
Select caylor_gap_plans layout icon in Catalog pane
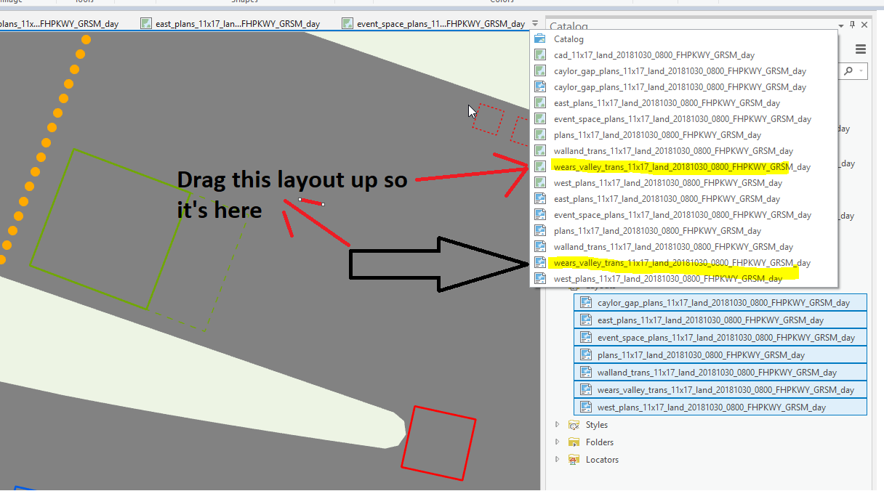[584, 303]
